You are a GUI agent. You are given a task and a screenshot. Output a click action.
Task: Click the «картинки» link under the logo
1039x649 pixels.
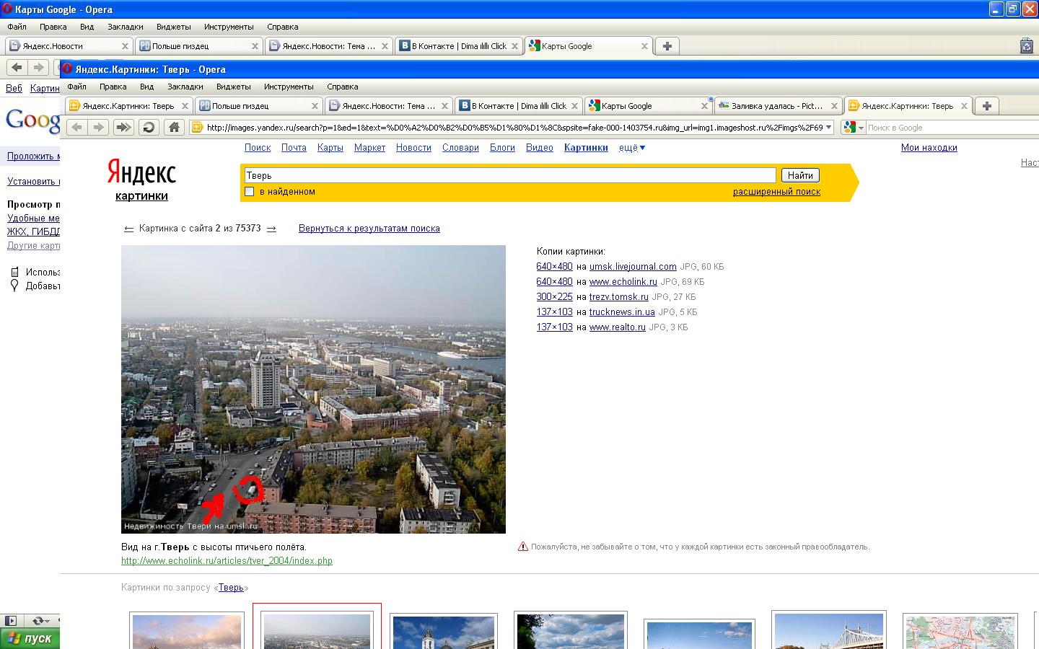click(141, 196)
